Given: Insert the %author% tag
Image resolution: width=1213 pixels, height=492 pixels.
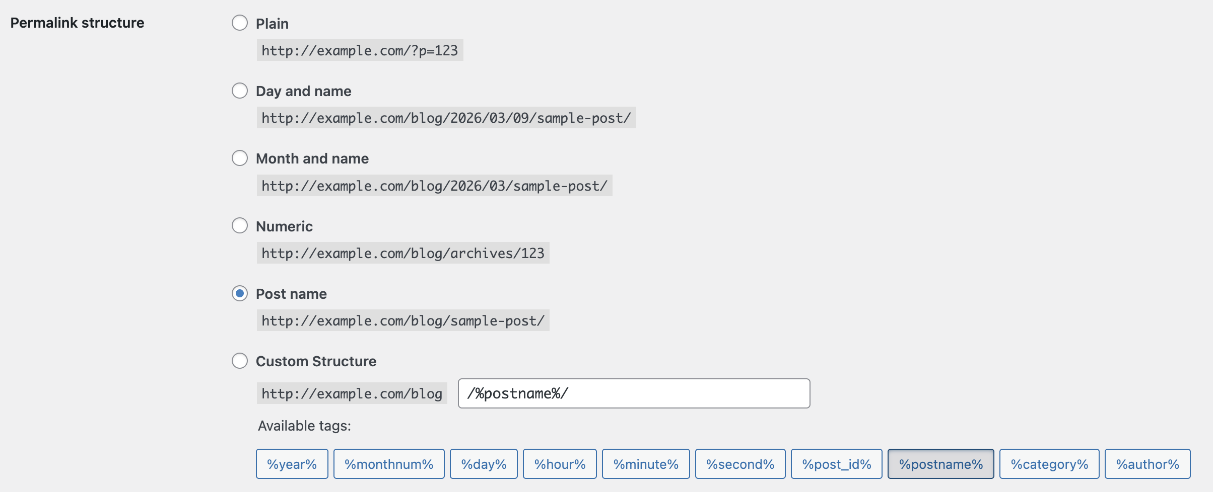Looking at the screenshot, I should point(1147,463).
